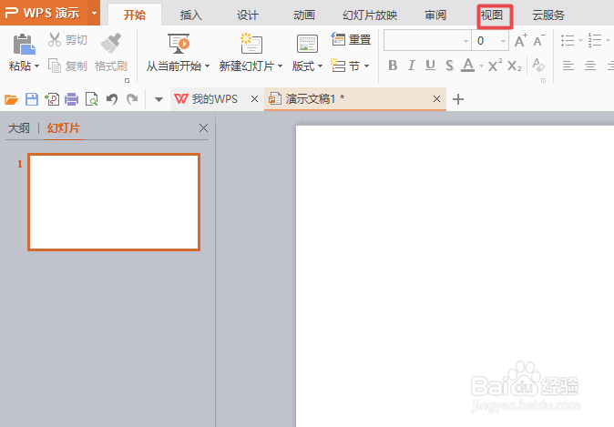
Task: Increase font size with A+ icon
Action: tap(520, 40)
